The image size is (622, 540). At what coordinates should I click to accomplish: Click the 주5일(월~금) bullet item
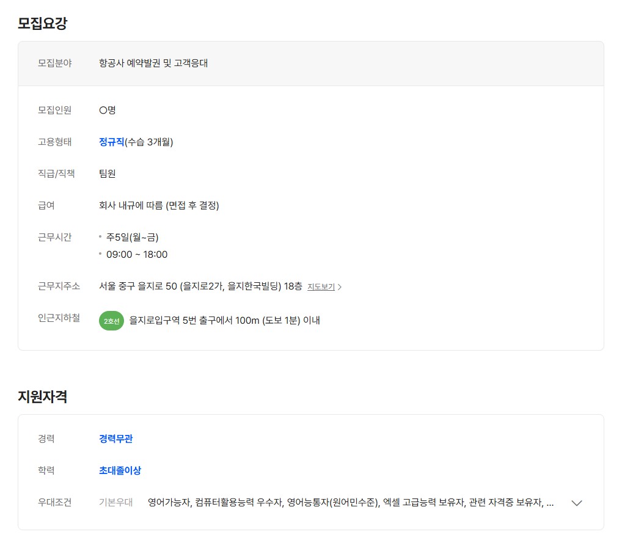click(x=132, y=237)
